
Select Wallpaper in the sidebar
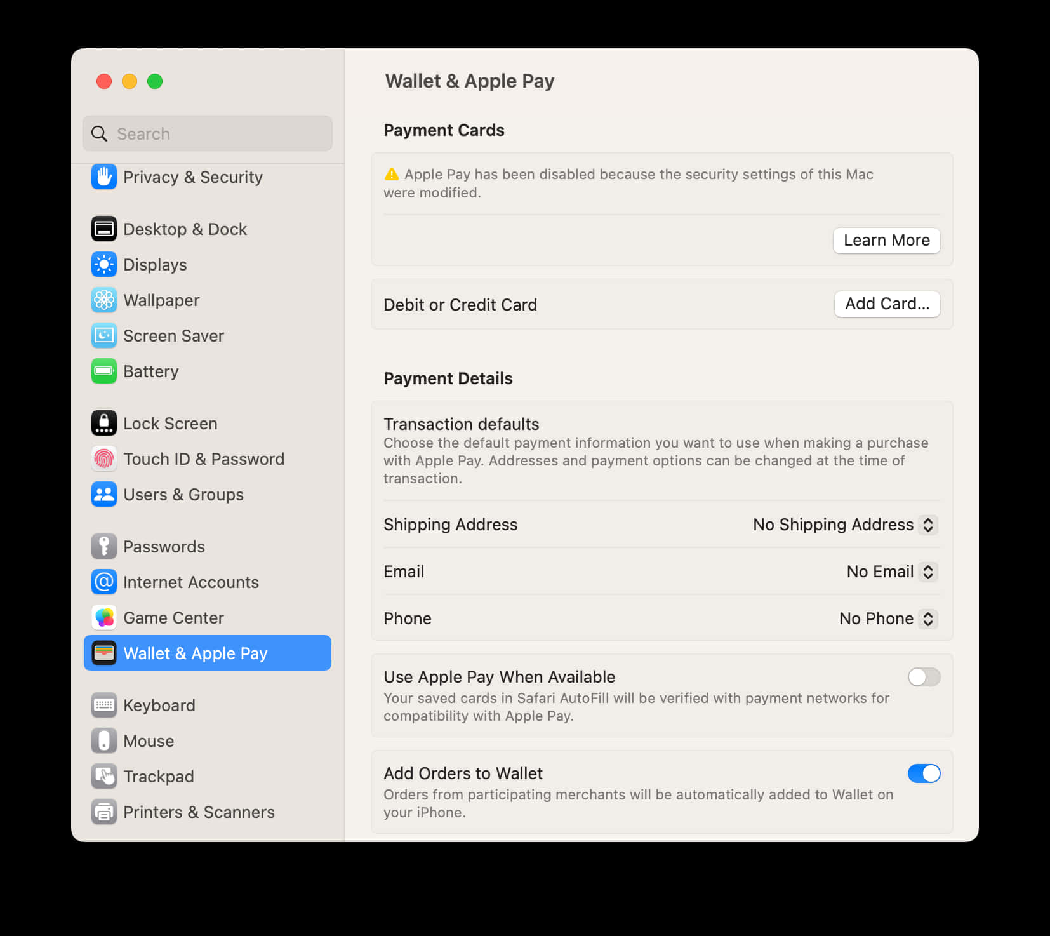tap(208, 300)
